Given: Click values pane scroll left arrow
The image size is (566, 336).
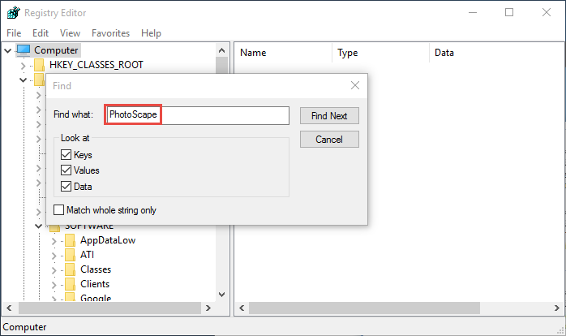Looking at the screenshot, I should coord(242,308).
